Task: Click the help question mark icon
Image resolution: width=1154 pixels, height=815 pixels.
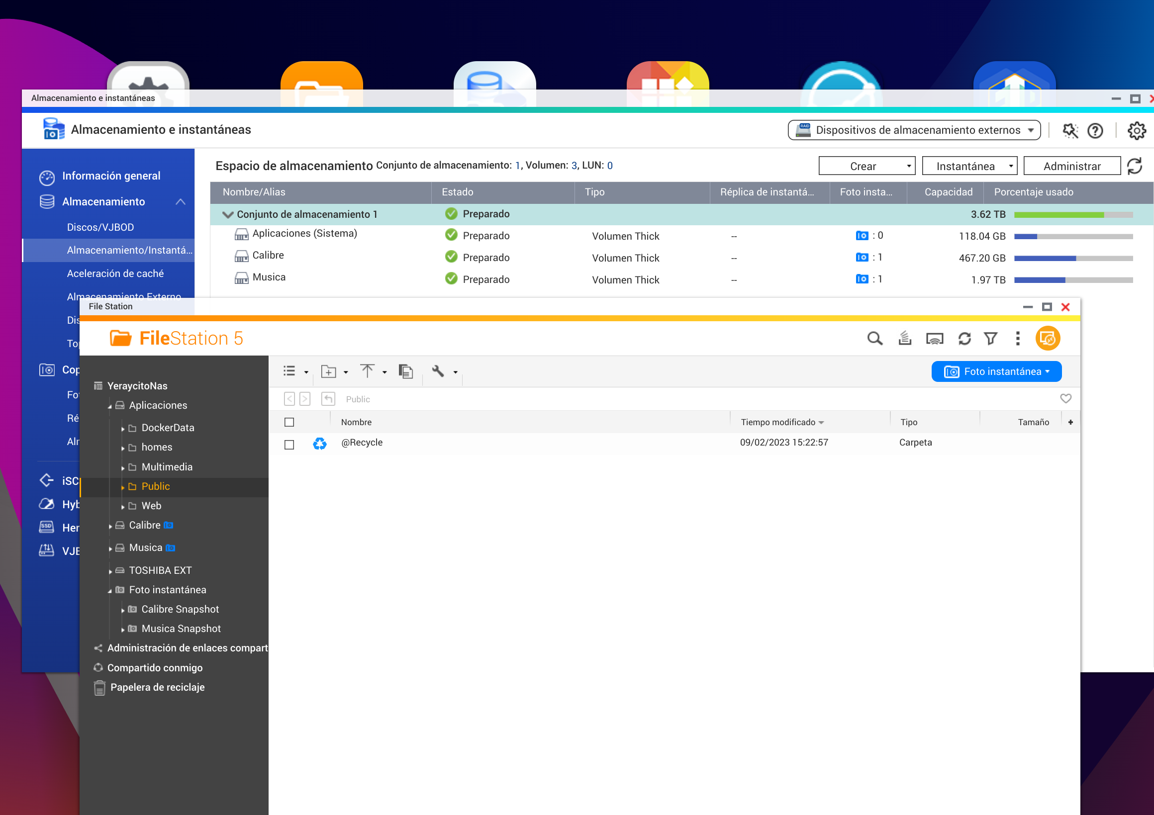Action: click(x=1095, y=131)
